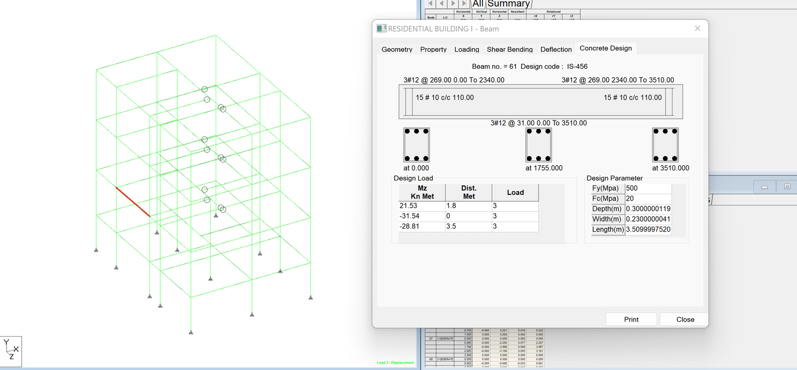Open the Geometry tab
The height and width of the screenshot is (370, 797).
click(397, 49)
